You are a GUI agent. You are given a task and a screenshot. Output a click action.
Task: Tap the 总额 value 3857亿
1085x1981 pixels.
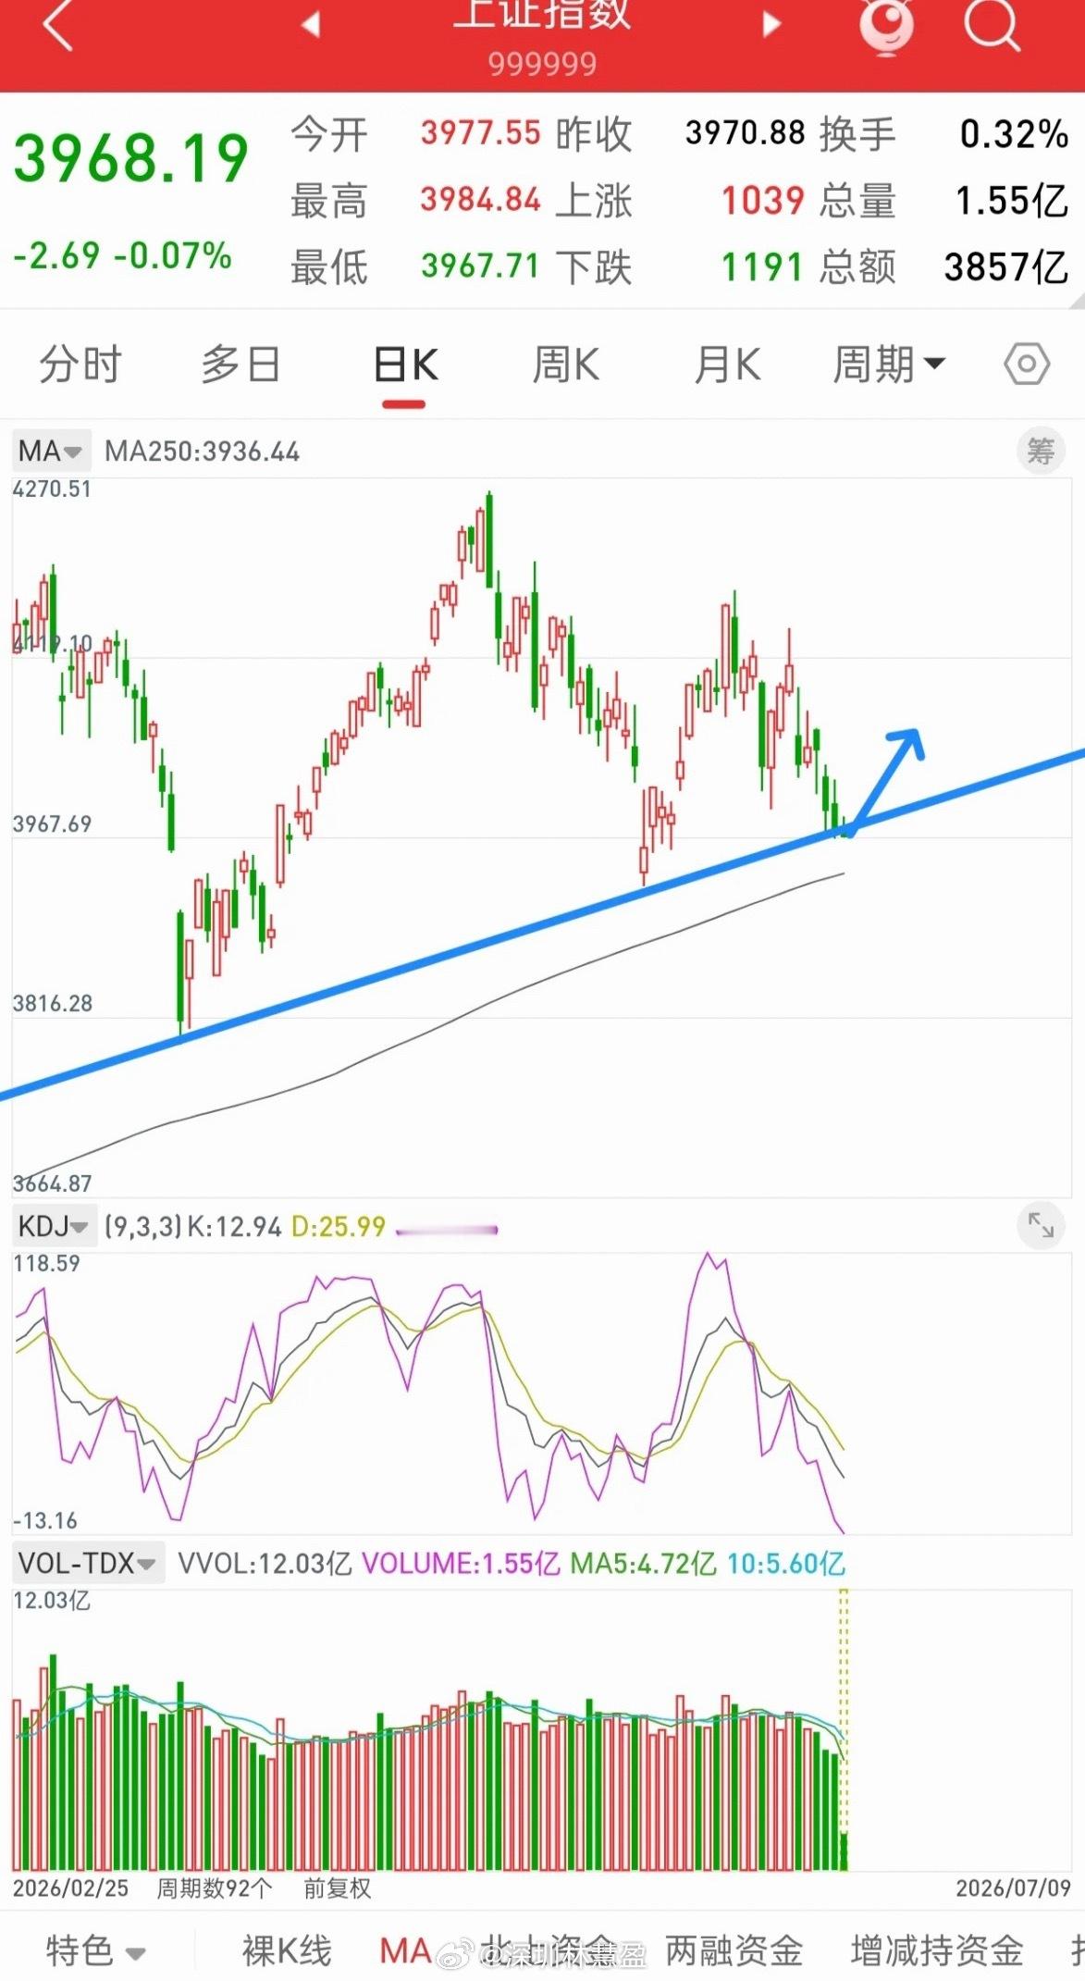pyautogui.click(x=1006, y=266)
